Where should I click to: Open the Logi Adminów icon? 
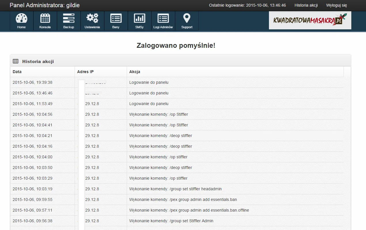(x=163, y=21)
